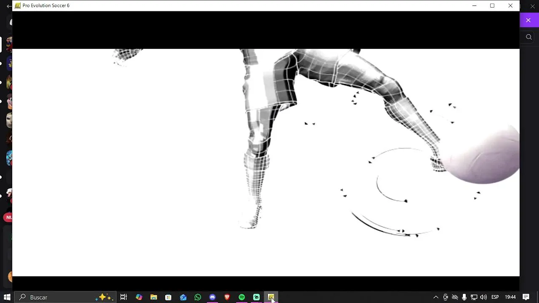Switch to WhatsApp in the taskbar
Viewport: 539px width, 303px height.
[x=198, y=297]
